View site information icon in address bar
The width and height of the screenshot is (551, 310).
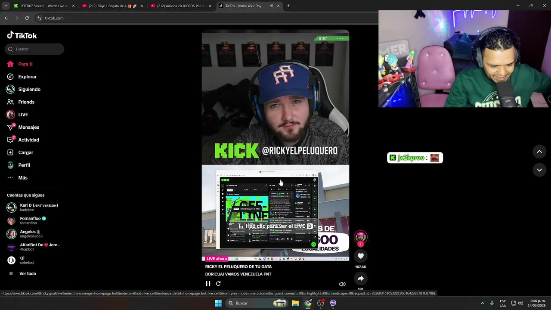pyautogui.click(x=39, y=18)
